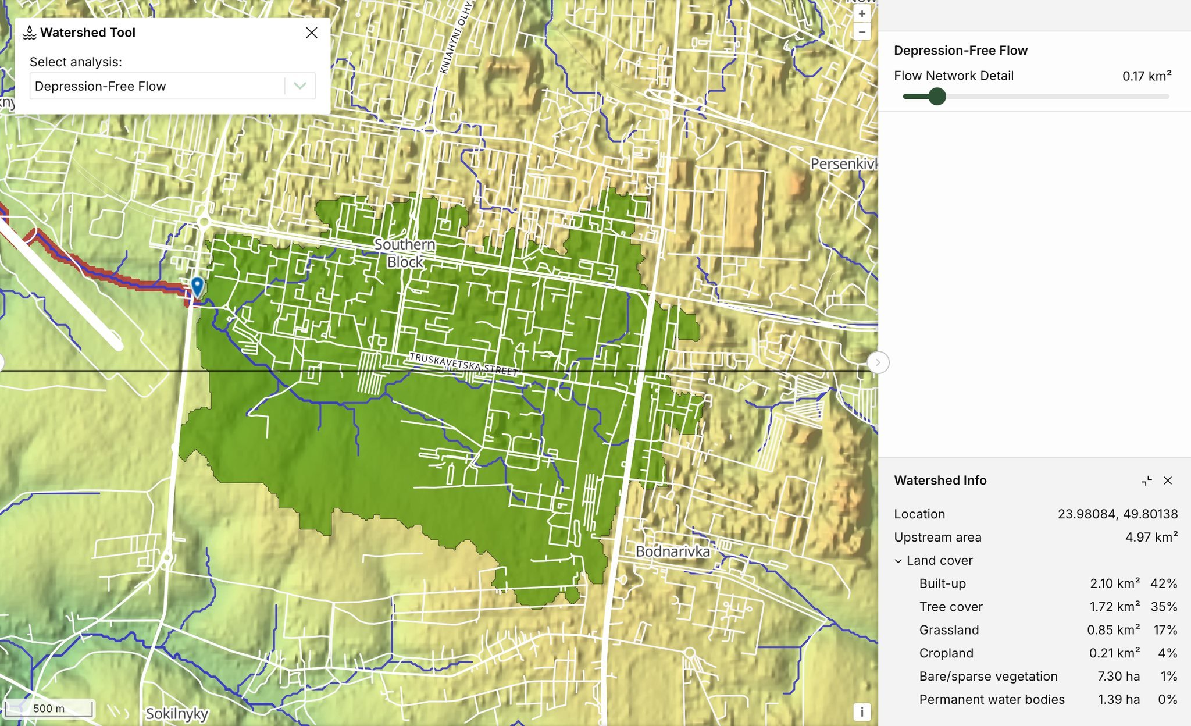Click the Southern Block map label
The width and height of the screenshot is (1191, 726).
coord(405,253)
